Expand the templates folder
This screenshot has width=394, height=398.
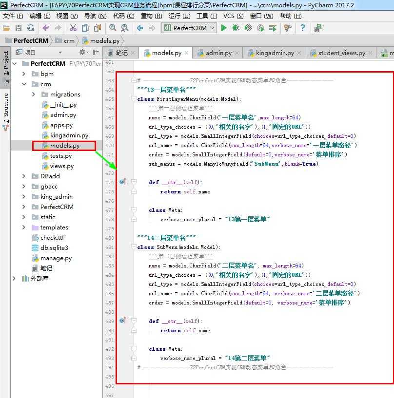point(23,227)
